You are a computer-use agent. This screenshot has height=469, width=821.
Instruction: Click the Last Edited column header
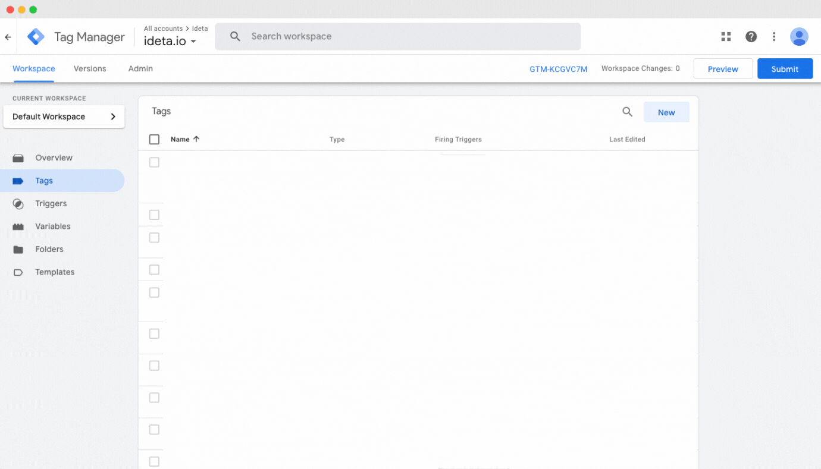pyautogui.click(x=627, y=139)
